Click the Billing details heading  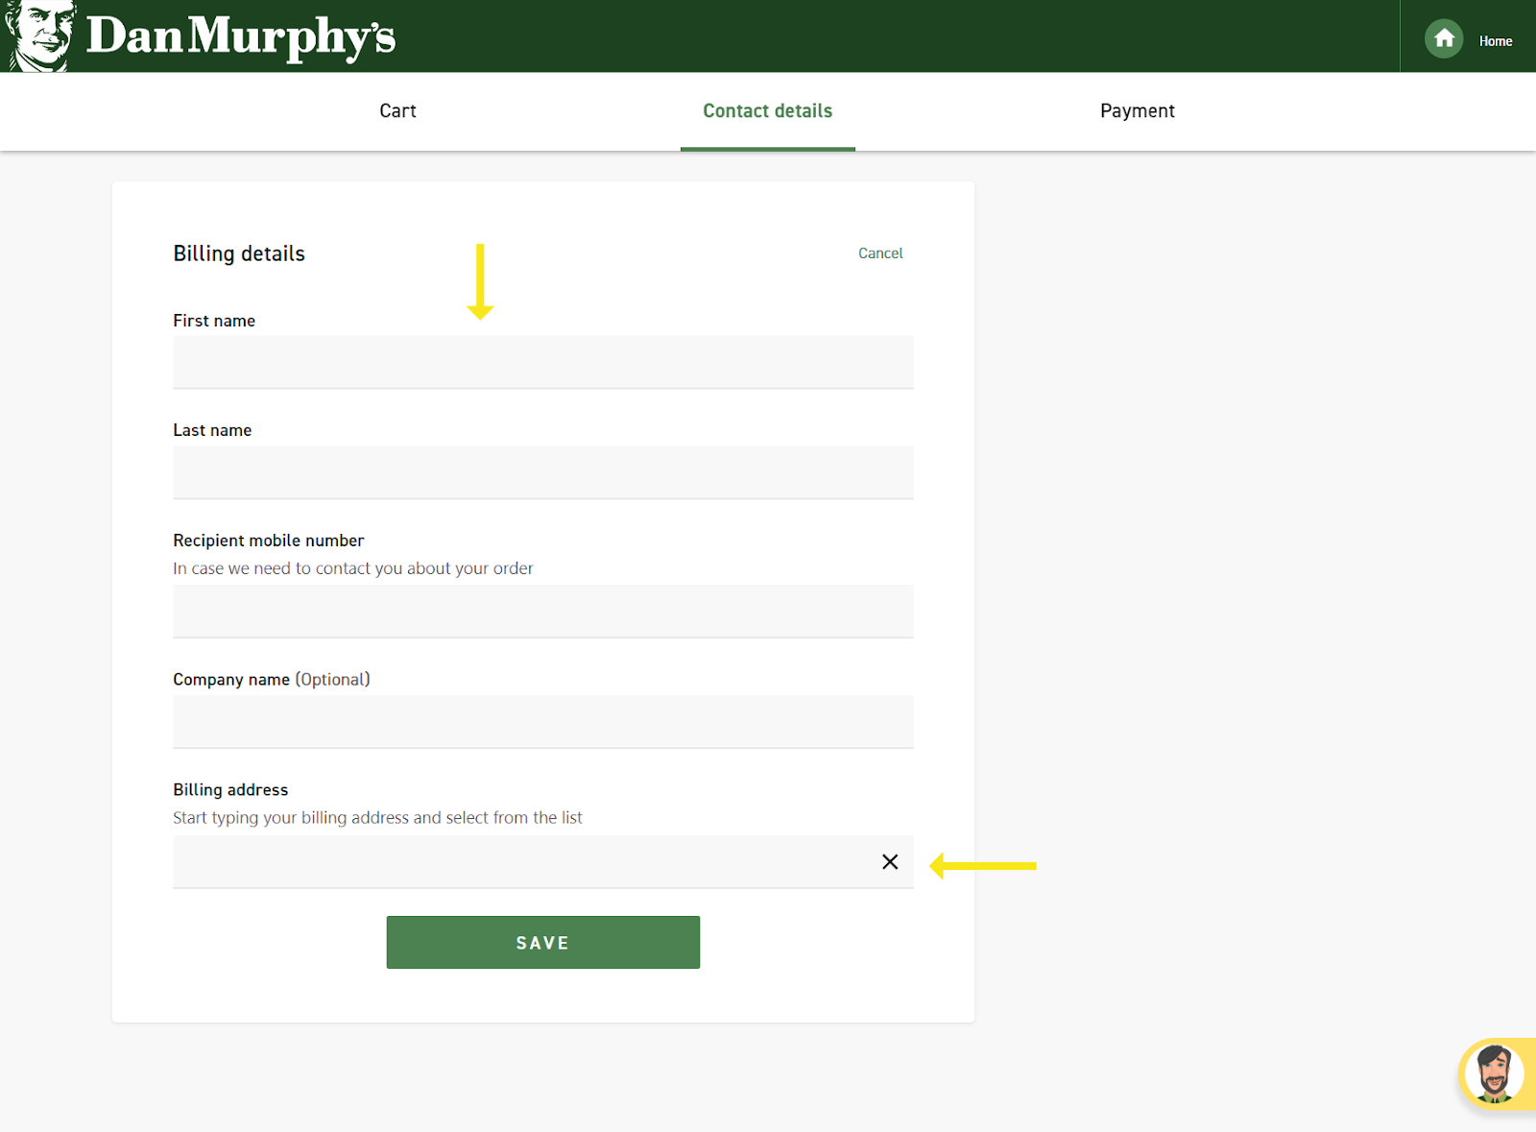239,253
